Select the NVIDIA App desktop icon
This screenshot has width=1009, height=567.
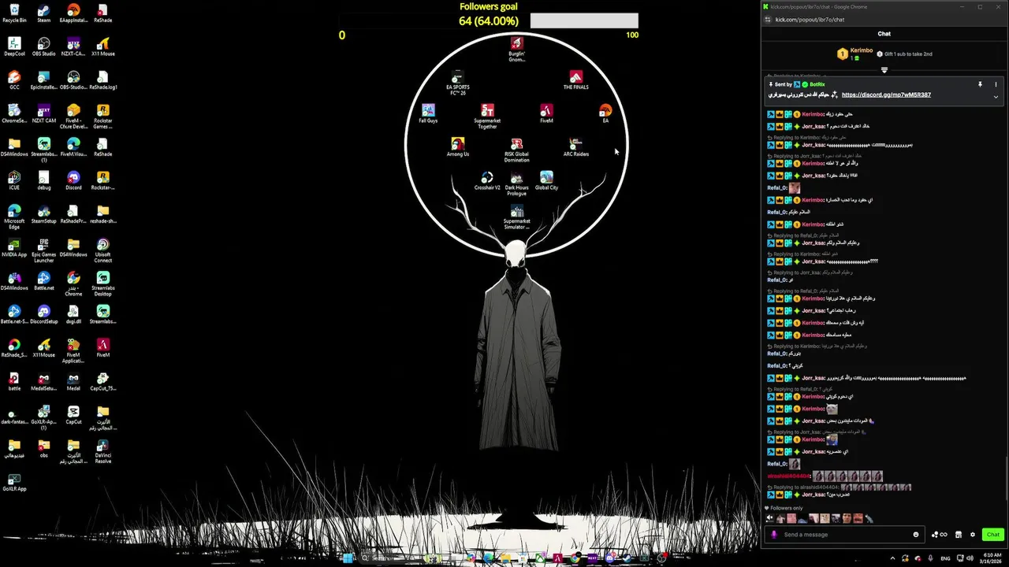pyautogui.click(x=14, y=248)
